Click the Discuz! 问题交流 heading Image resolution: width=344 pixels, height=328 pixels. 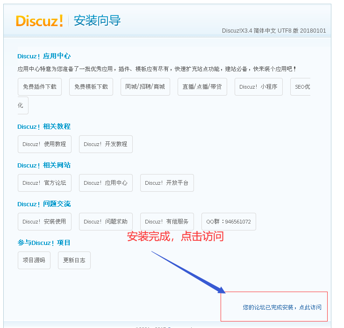click(44, 204)
